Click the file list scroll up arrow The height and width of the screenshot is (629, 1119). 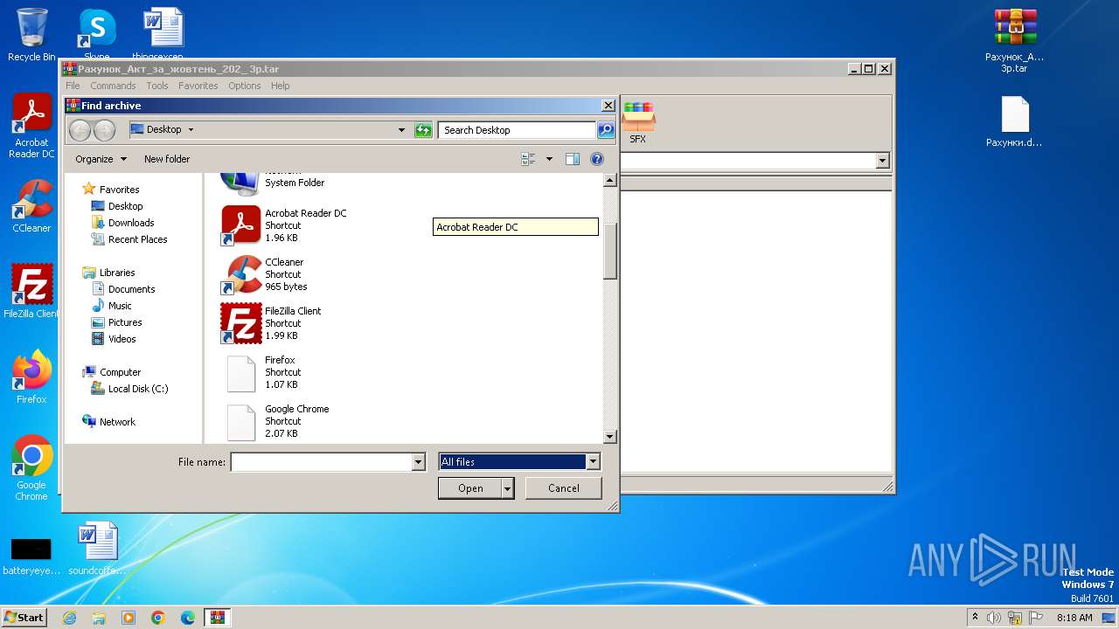610,181
